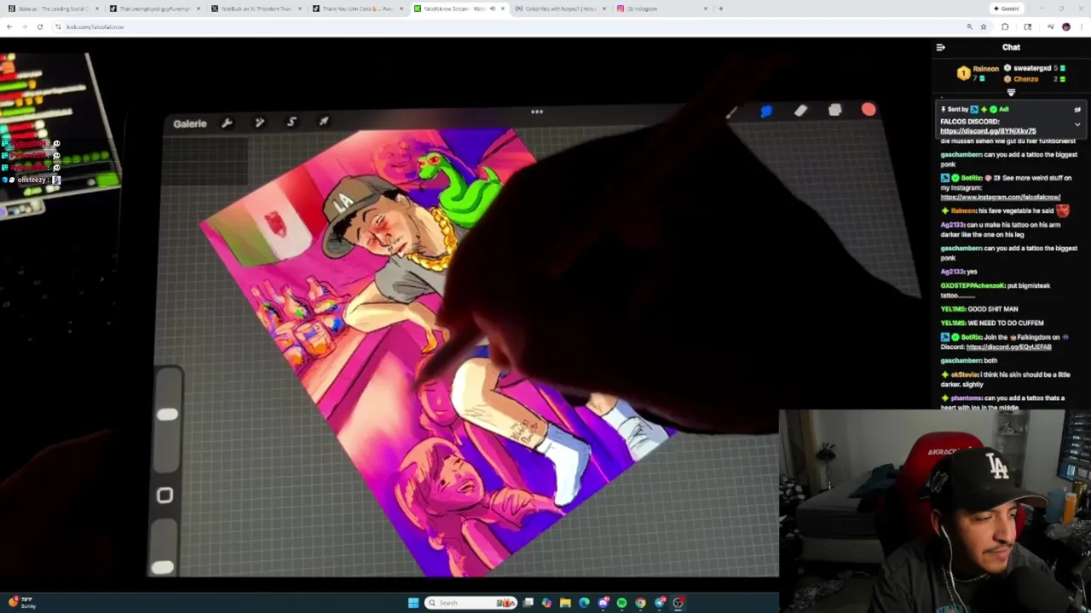Adjust the Procreate brush opacity slider
The image size is (1091, 613).
(x=162, y=568)
